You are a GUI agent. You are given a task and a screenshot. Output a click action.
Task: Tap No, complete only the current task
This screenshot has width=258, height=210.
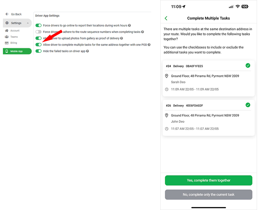coord(208,194)
